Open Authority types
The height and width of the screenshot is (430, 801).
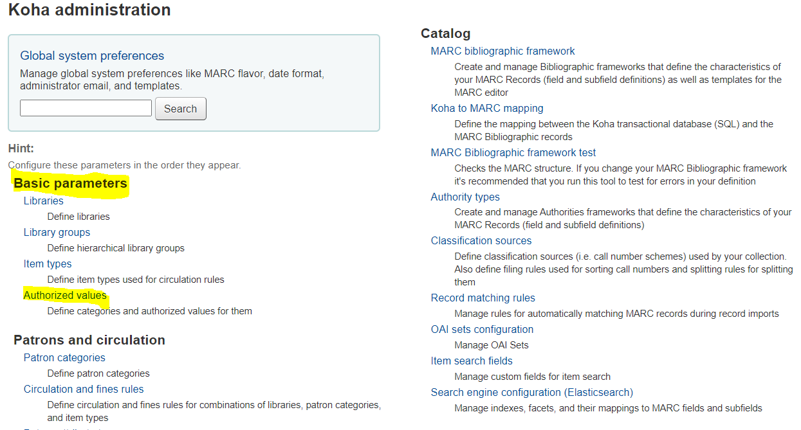pyautogui.click(x=465, y=197)
